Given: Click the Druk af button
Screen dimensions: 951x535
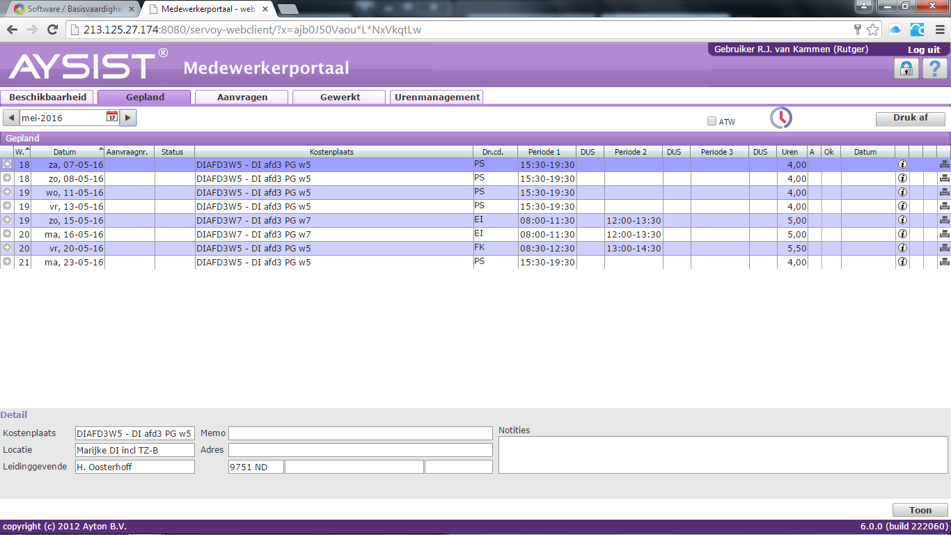Looking at the screenshot, I should click(x=911, y=118).
